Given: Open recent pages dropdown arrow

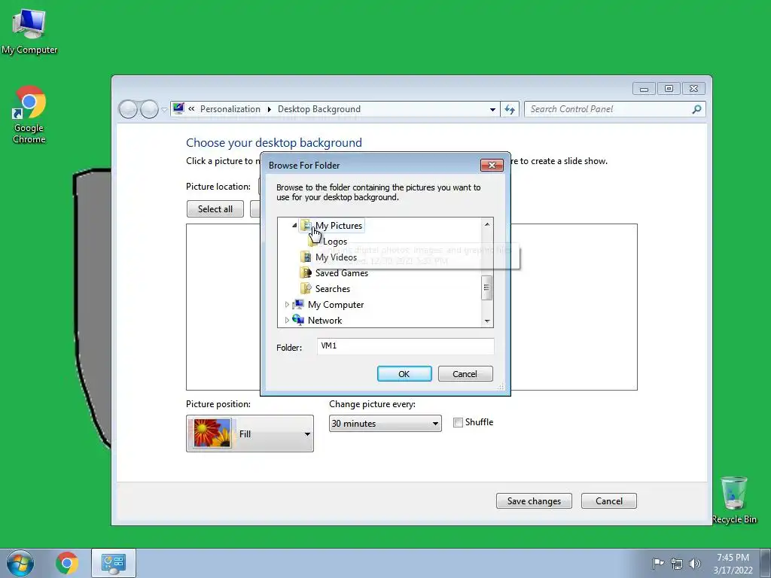Looking at the screenshot, I should (164, 110).
